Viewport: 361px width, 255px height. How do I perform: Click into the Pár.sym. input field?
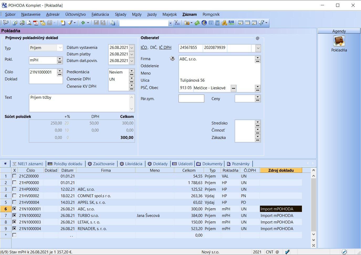pos(191,98)
